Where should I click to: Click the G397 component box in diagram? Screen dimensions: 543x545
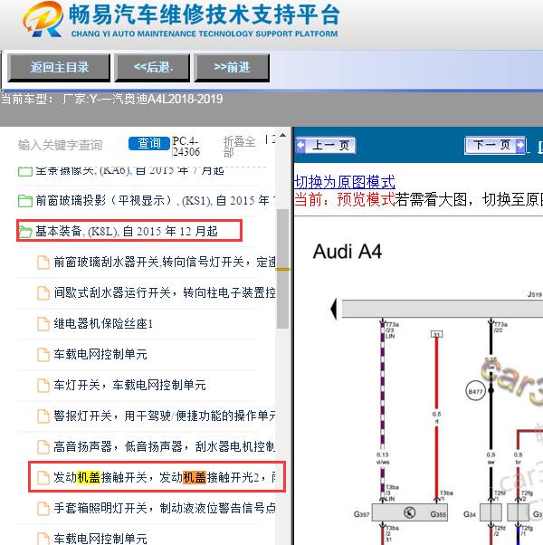tap(410, 512)
